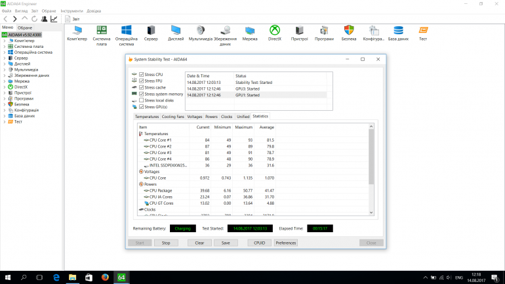Open the Файл menu
Screen dimensions: 505x284
point(7,11)
